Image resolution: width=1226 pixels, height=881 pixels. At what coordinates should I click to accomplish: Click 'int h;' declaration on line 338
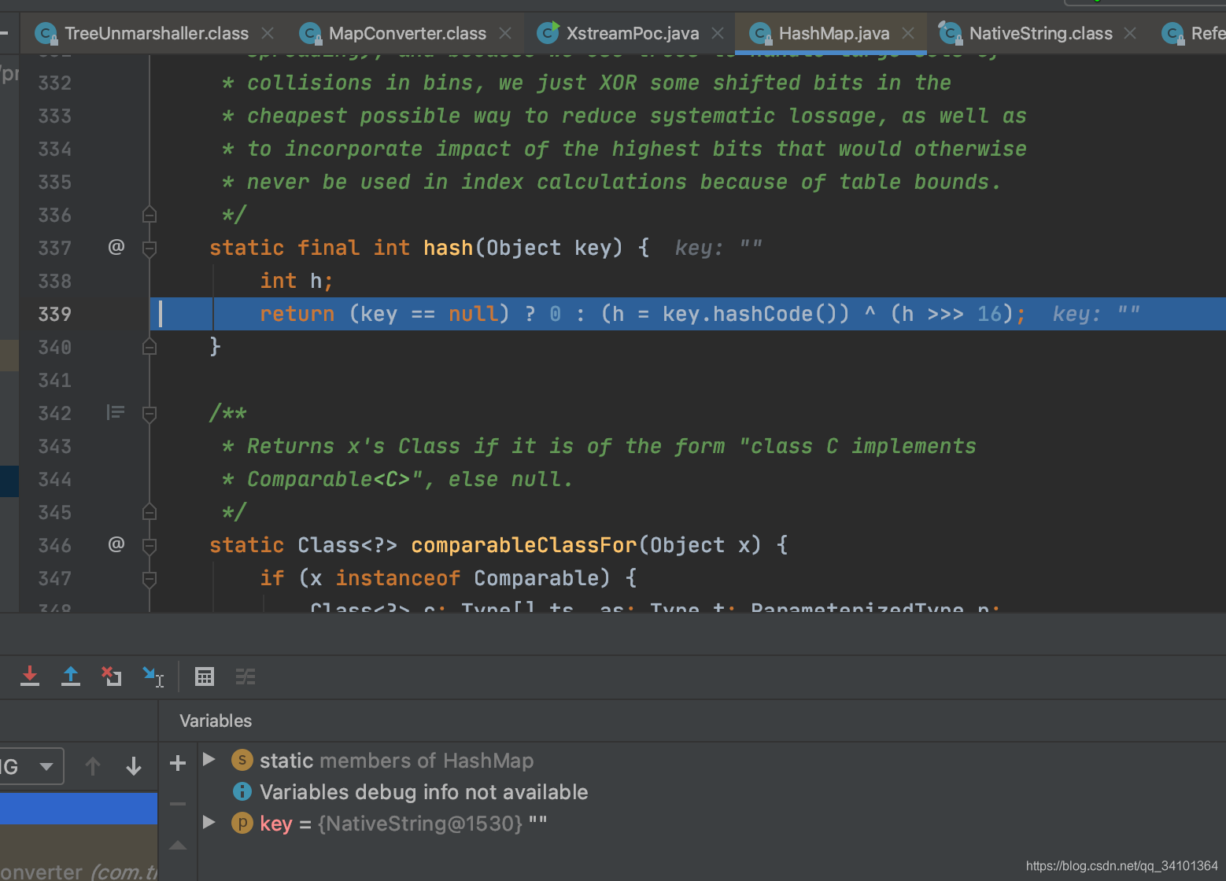point(297,281)
